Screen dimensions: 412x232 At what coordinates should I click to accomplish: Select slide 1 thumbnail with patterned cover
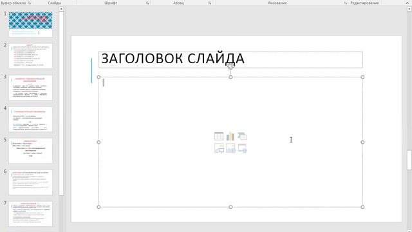pyautogui.click(x=30, y=24)
